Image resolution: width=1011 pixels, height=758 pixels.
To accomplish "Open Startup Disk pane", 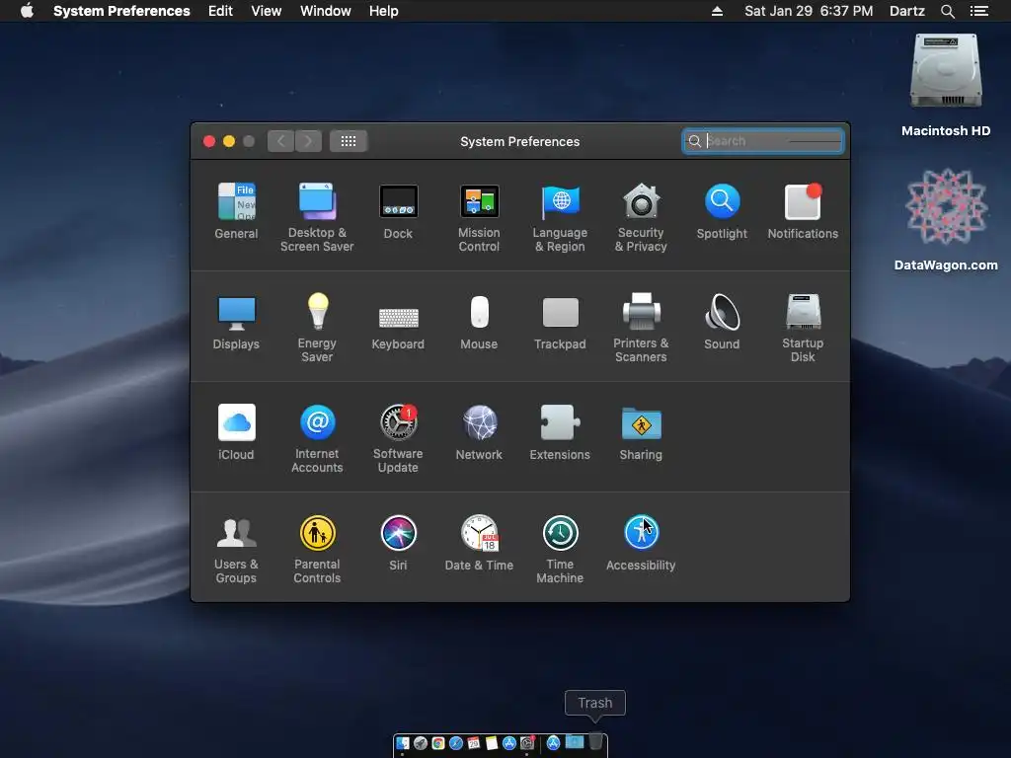I will pos(803,328).
